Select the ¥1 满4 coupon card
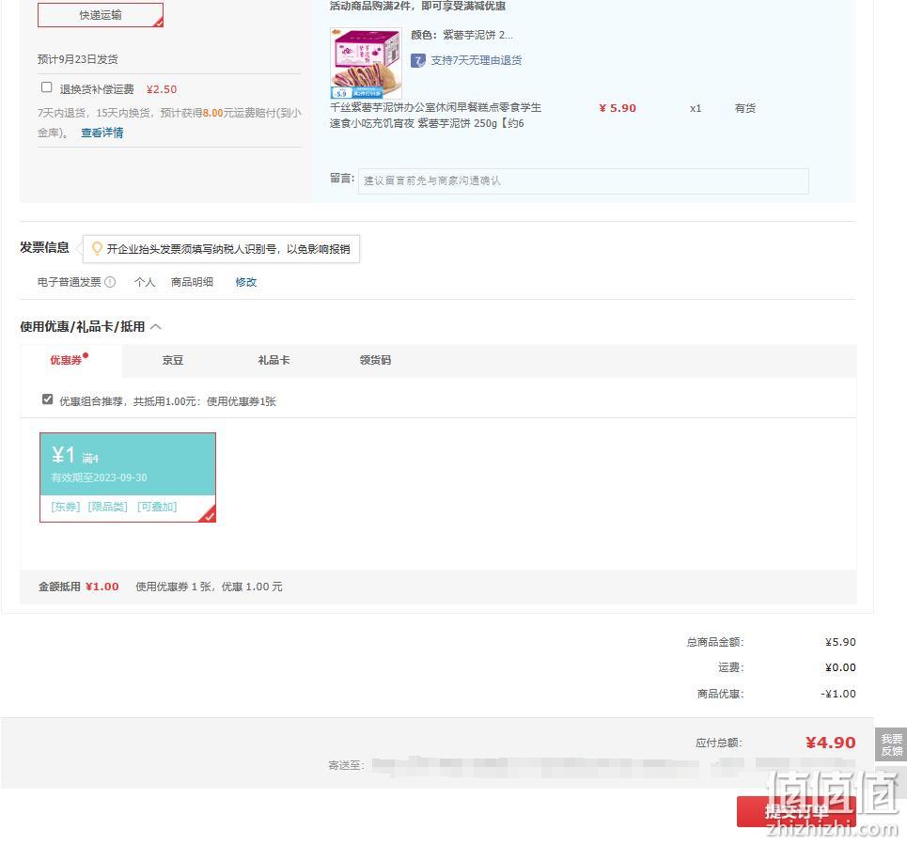Viewport: 907px width, 845px height. click(x=128, y=477)
